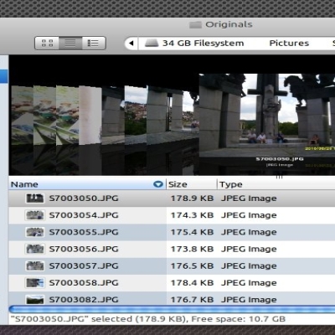Select the S7003054.JPG thumbnail icon
Viewport: 335px width, 335px height.
click(x=34, y=215)
